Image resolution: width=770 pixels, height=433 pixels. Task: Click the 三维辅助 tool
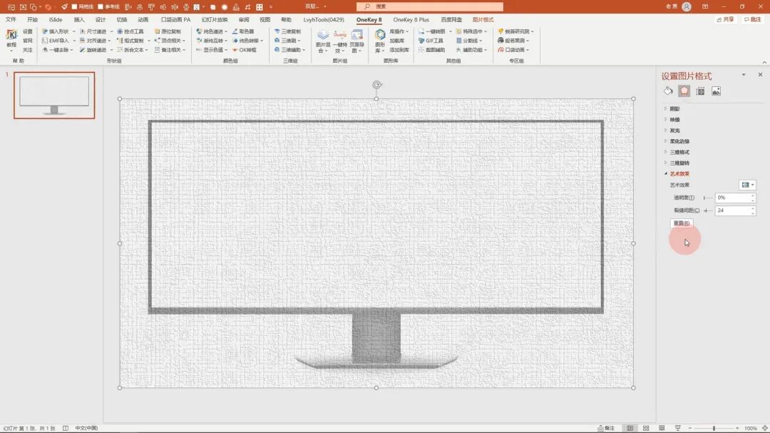point(289,50)
